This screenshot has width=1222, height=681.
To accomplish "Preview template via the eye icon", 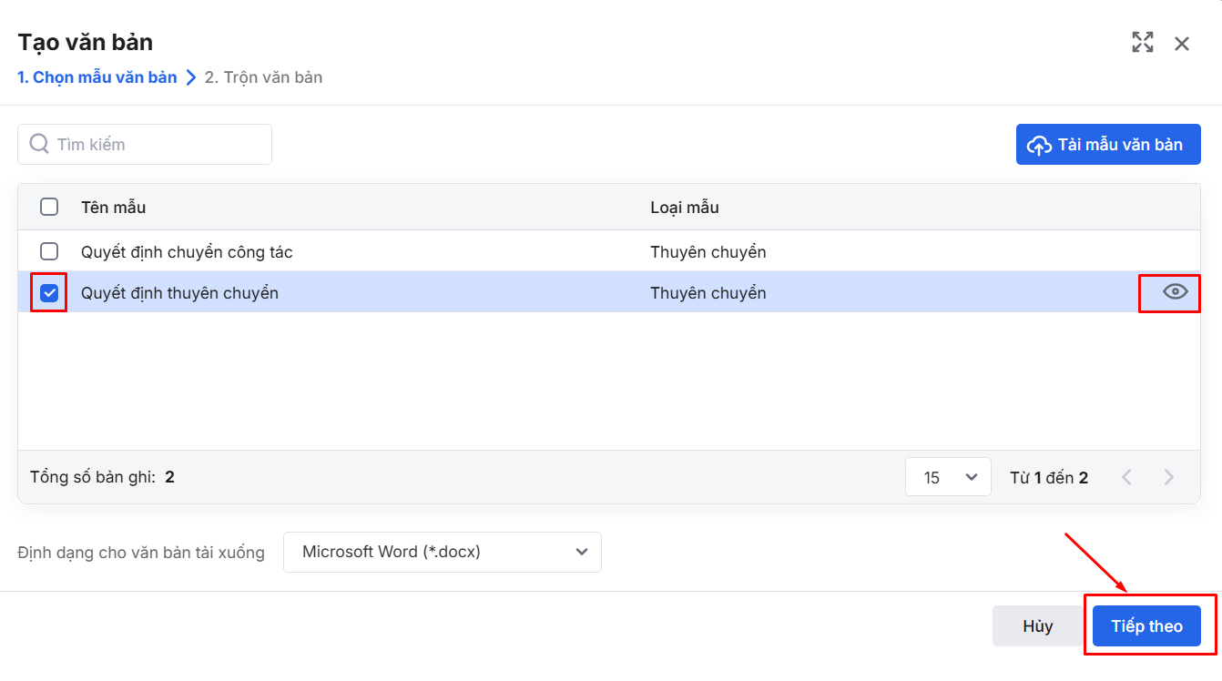I will coord(1176,291).
